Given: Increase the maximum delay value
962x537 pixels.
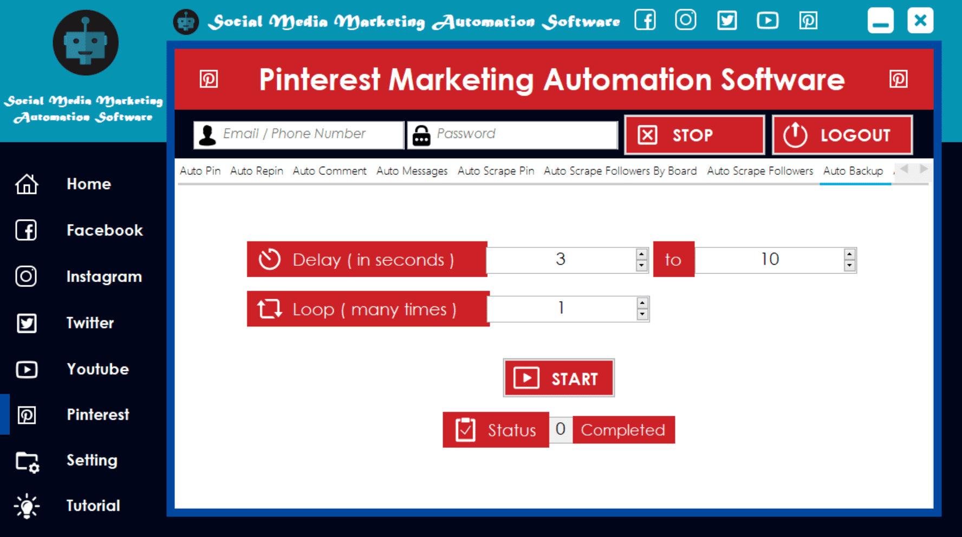Looking at the screenshot, I should pos(849,254).
